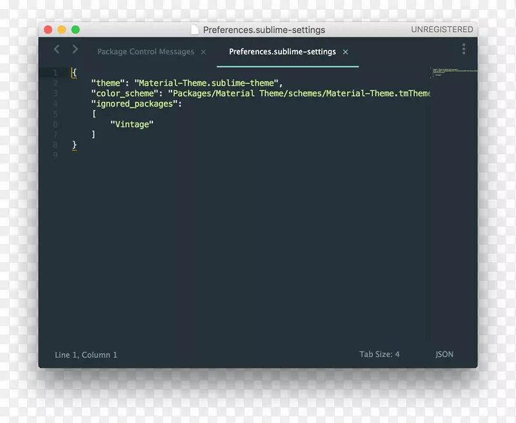Click the document icon in title bar

pyautogui.click(x=195, y=30)
